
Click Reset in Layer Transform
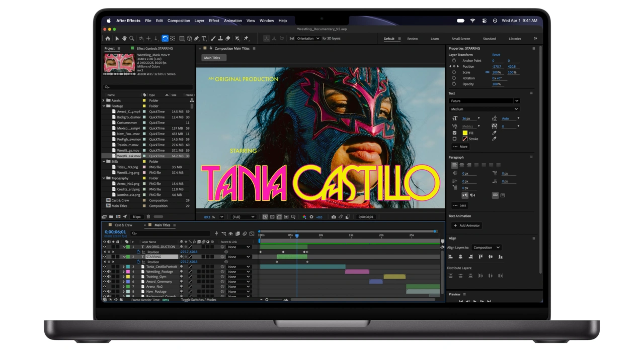(496, 55)
